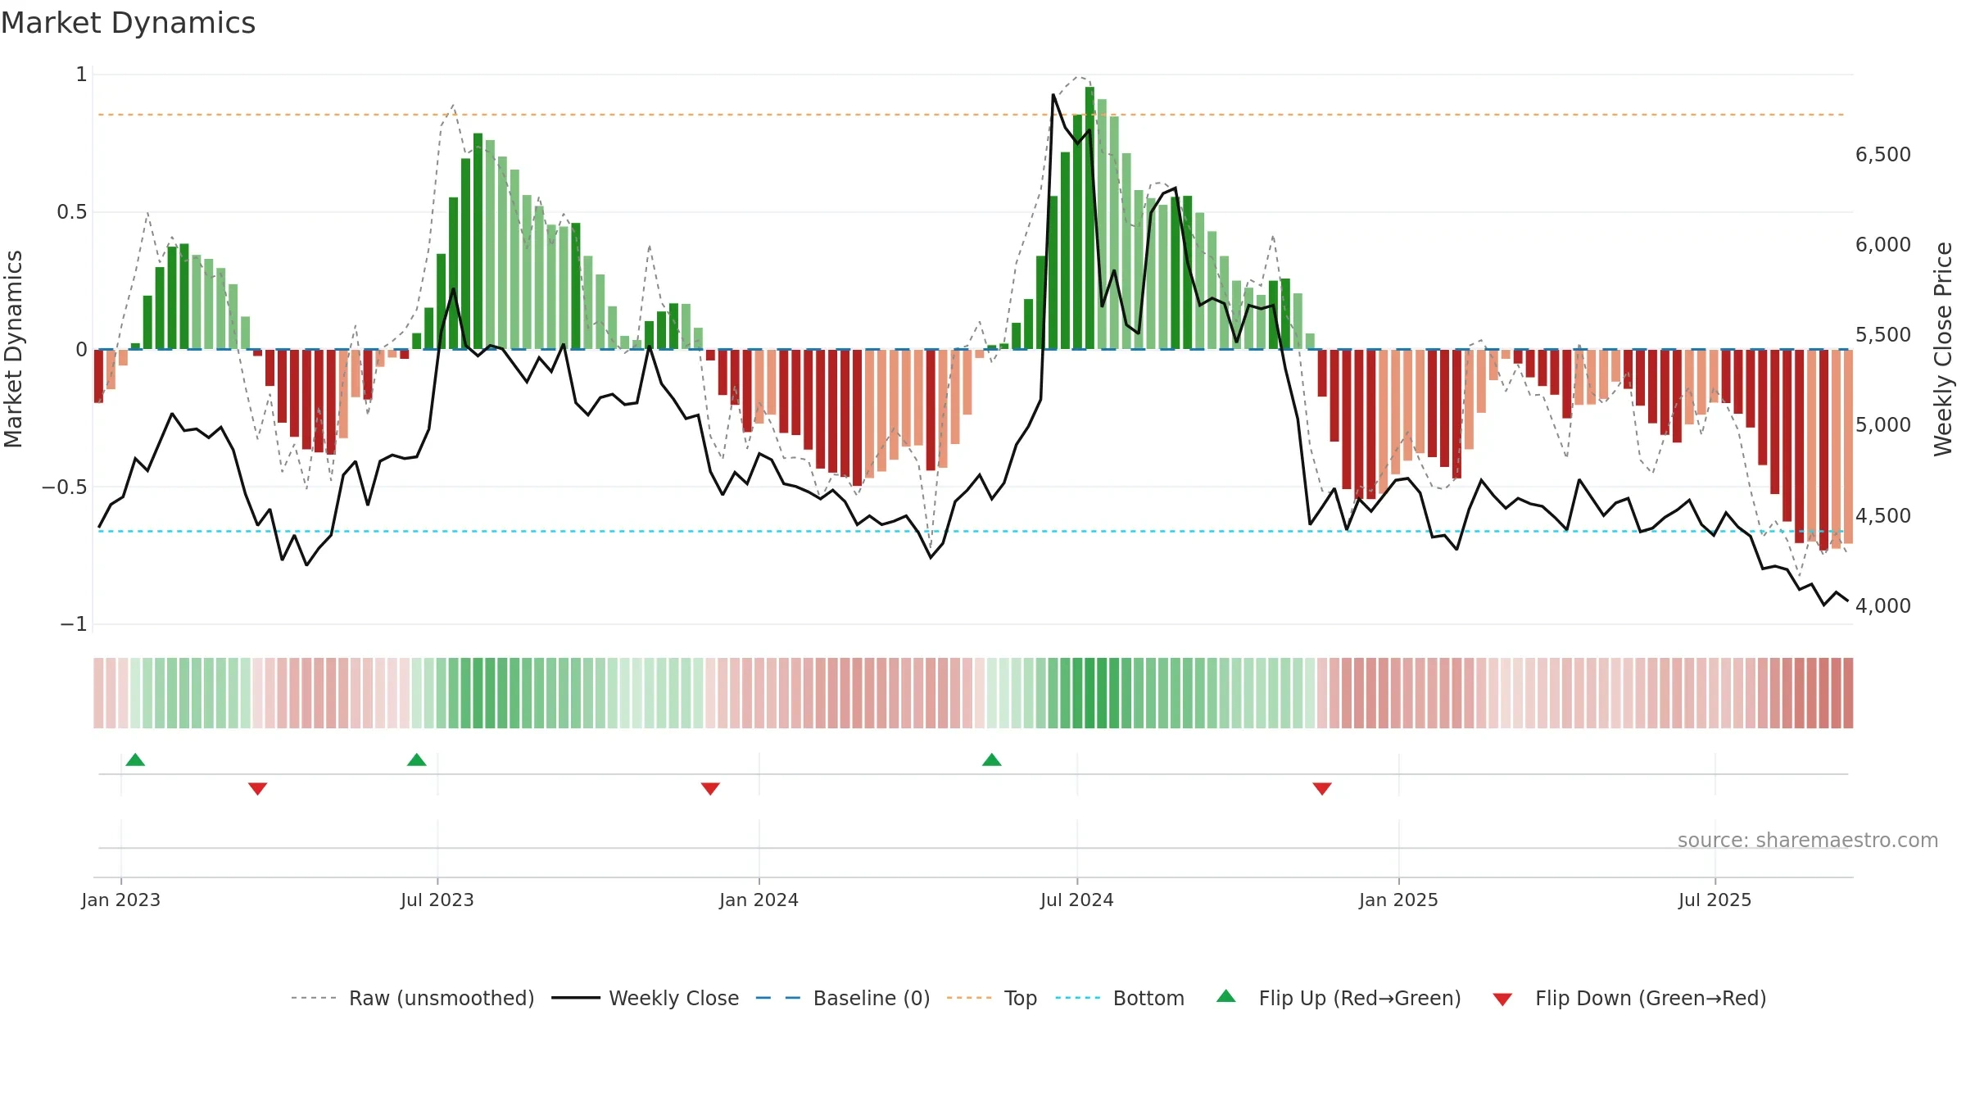The height and width of the screenshot is (1106, 1966).
Task: Click the Jan 2024 axis label
Action: pos(759,900)
